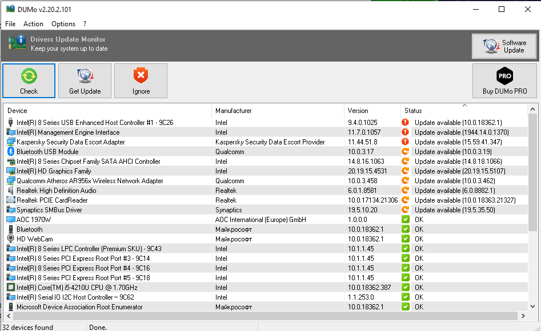Click SATA AHCI Controller device icon
Viewport: 541px width, 331px height.
(11, 161)
